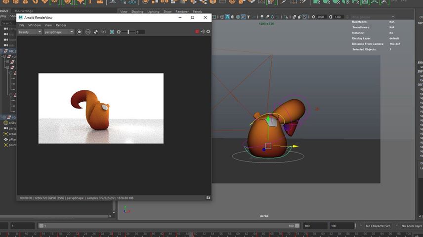Toggle the render update sound icon in RenderView
The image size is (423, 237).
coord(203,32)
